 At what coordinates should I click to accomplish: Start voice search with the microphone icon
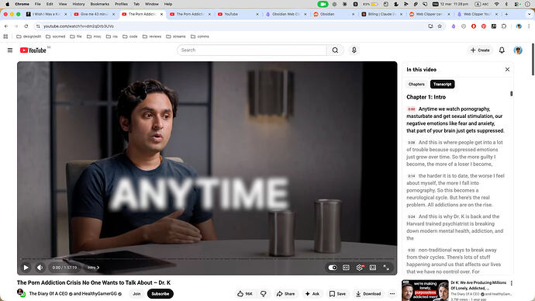tap(354, 50)
